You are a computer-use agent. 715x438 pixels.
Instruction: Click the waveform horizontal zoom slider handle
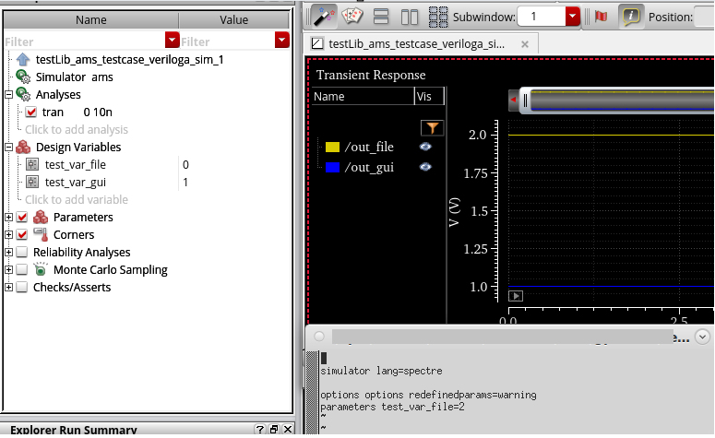click(x=524, y=99)
